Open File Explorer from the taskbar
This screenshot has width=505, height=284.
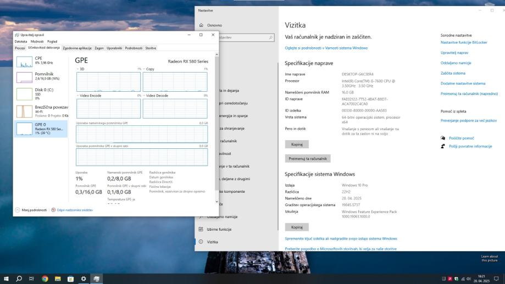[x=58, y=279]
